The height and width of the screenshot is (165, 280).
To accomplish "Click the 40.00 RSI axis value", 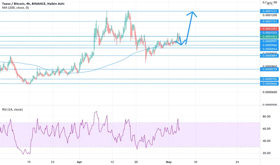I will tap(266, 141).
